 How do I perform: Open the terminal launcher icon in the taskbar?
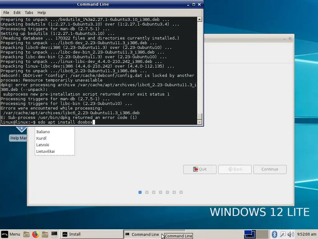pyautogui.click(x=54, y=234)
